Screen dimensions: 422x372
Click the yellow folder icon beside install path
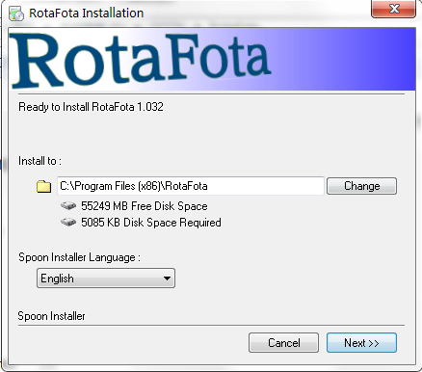pos(43,186)
